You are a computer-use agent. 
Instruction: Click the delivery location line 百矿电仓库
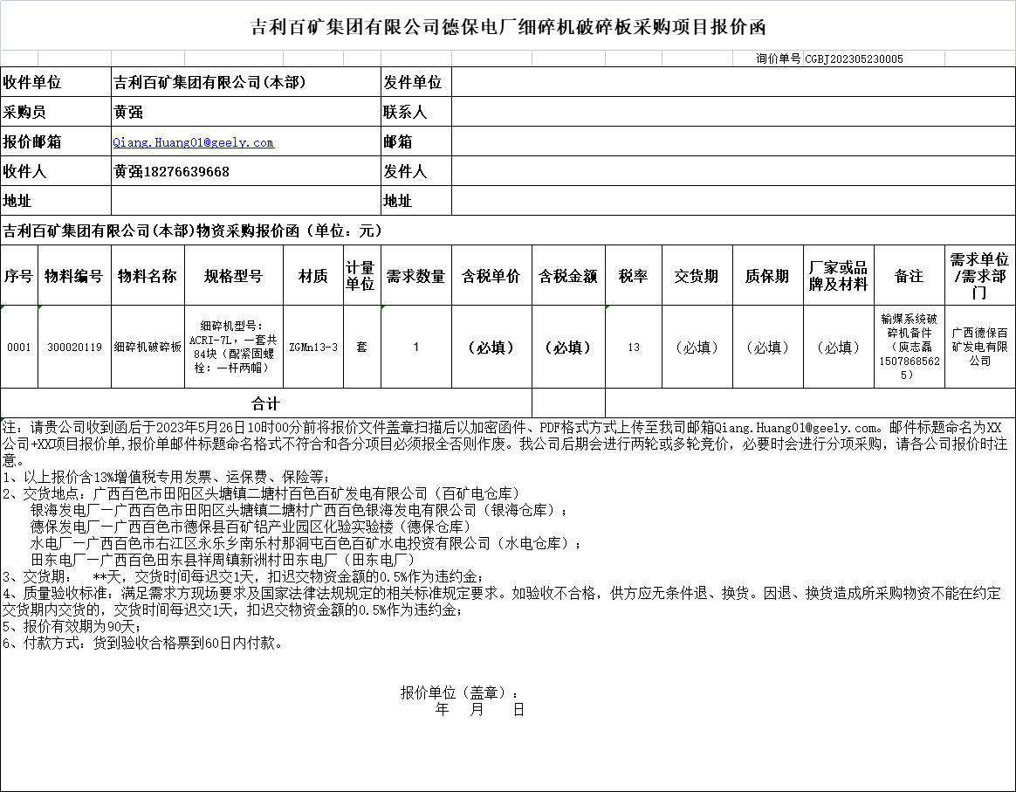(x=263, y=494)
